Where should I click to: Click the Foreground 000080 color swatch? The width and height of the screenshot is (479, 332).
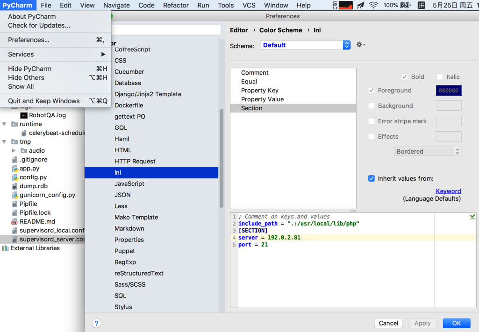coord(449,90)
